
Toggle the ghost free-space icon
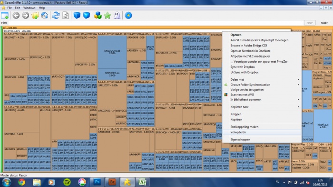click(117, 16)
